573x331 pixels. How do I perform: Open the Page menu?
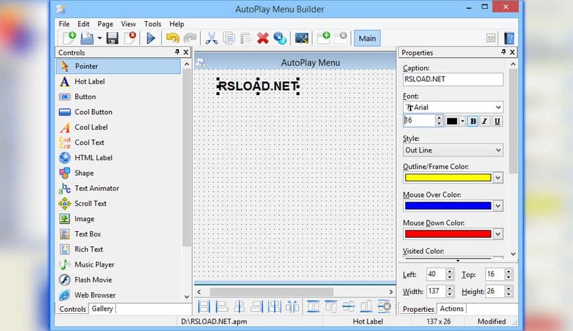(106, 24)
